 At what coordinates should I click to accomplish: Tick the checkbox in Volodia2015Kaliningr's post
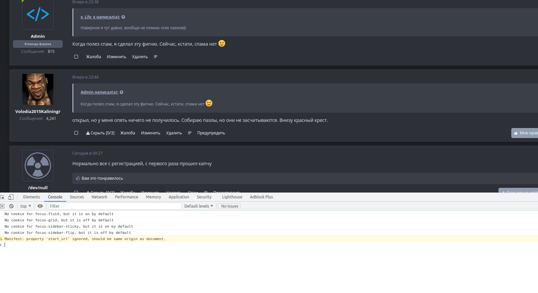pos(76,133)
